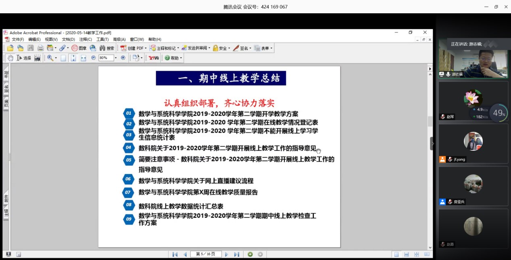
Task: Click the Open file folder icon
Action: 10,48
